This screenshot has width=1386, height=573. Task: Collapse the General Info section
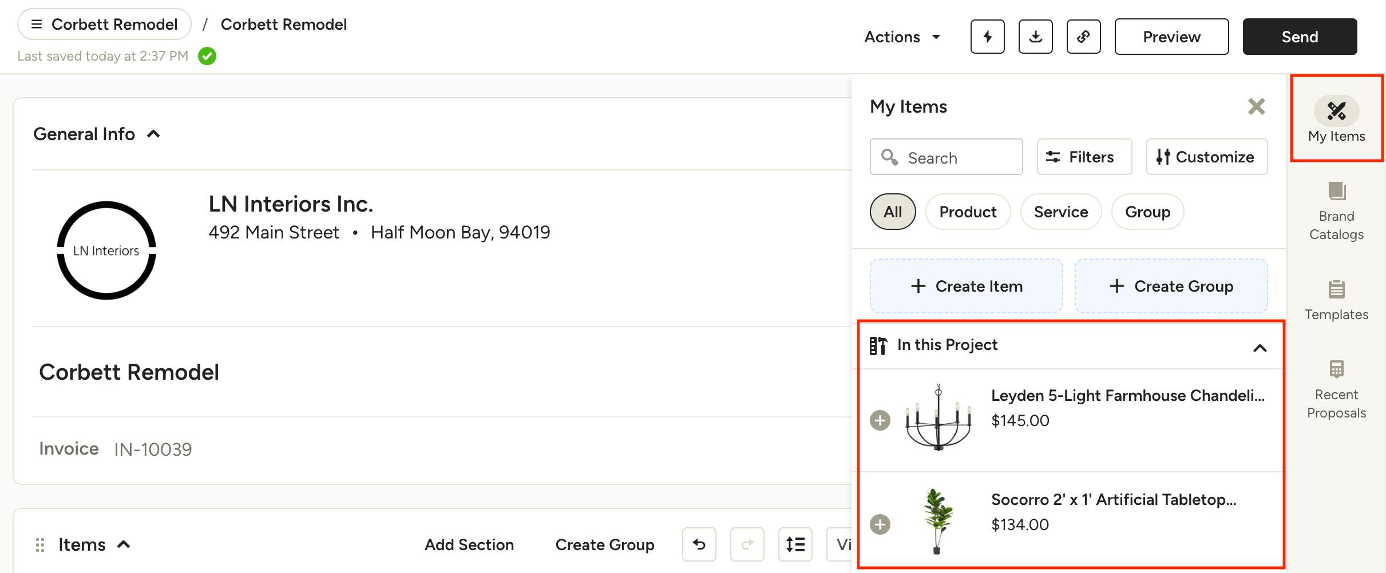[153, 134]
